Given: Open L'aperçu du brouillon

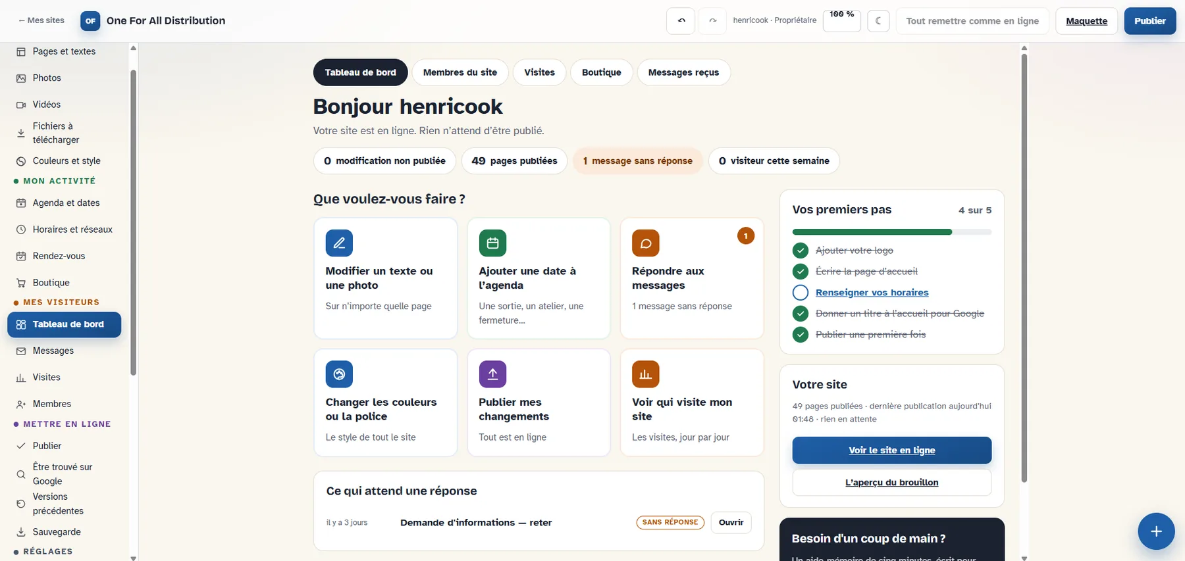Looking at the screenshot, I should (892, 483).
